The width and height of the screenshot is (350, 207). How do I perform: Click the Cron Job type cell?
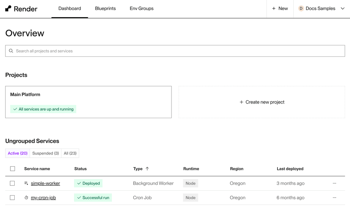[142, 198]
